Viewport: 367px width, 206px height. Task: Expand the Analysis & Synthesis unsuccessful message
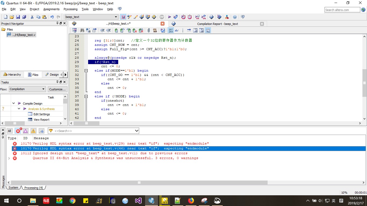[x=9, y=158]
